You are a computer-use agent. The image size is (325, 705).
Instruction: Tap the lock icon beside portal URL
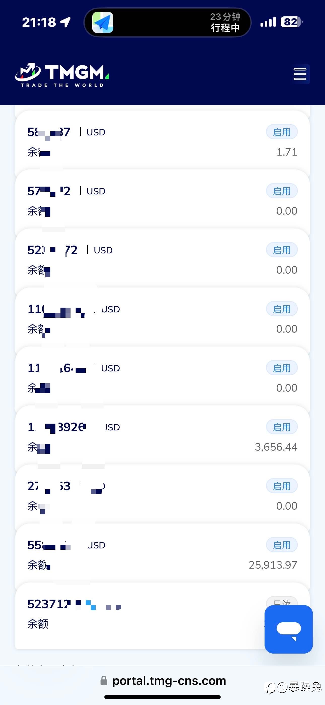[x=104, y=680]
